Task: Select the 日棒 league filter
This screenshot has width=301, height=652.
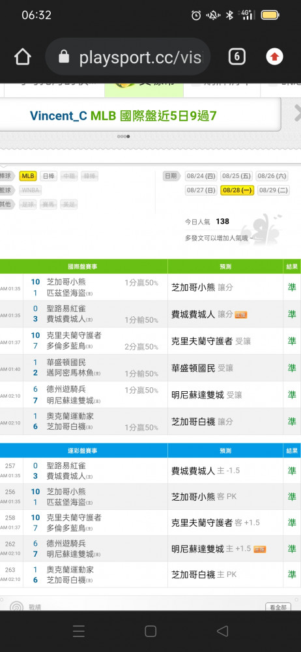Action: pyautogui.click(x=49, y=176)
